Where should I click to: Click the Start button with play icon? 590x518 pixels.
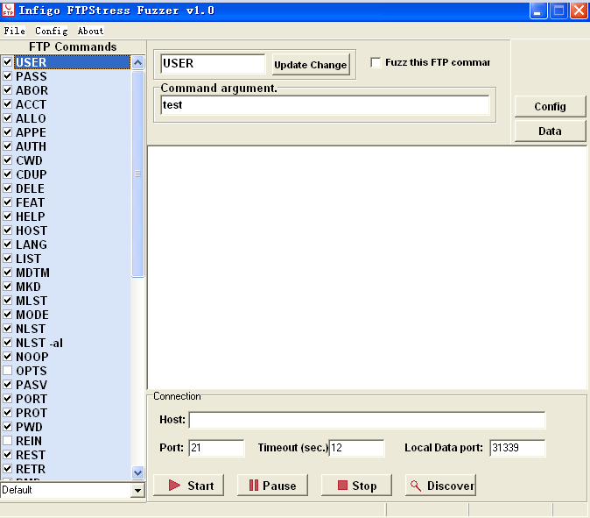[189, 486]
